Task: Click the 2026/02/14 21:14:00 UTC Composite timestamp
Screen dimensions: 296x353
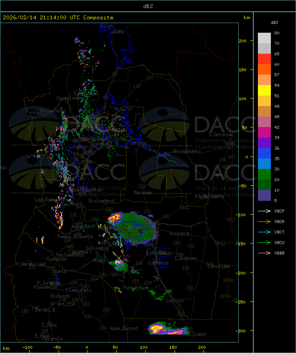Action: (x=58, y=18)
